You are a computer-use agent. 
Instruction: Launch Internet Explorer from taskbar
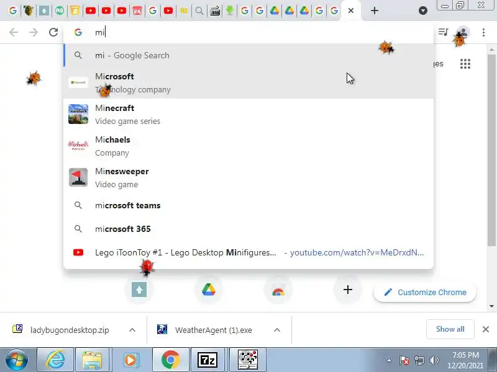click(55, 360)
